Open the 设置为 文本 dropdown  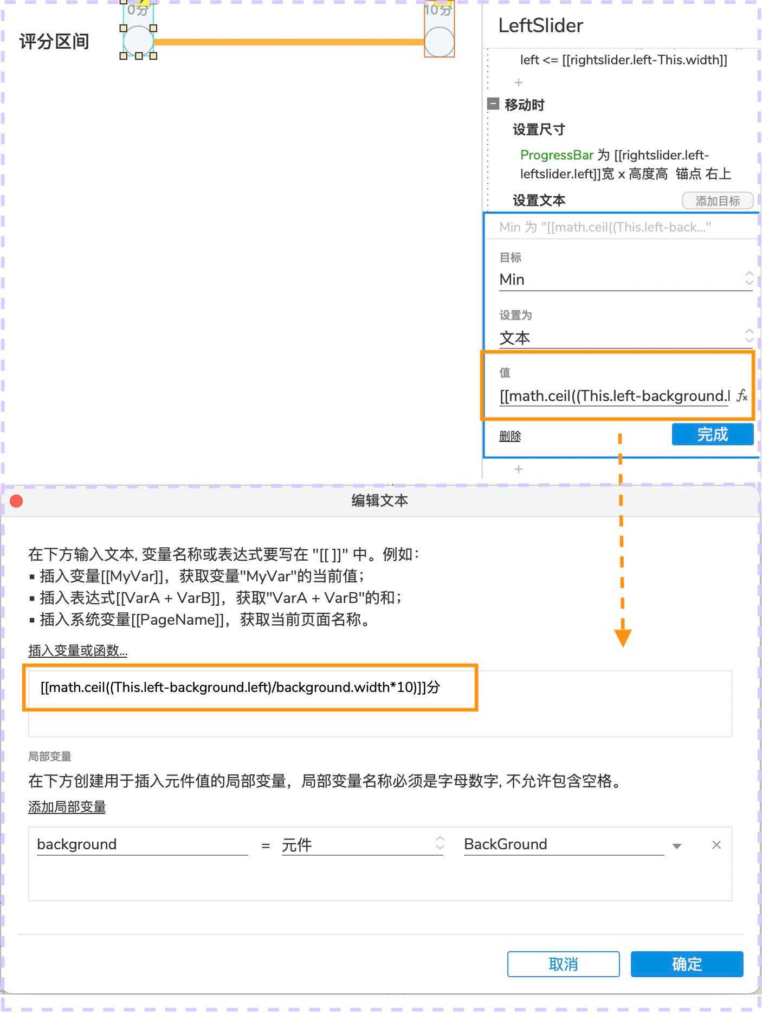tap(626, 337)
